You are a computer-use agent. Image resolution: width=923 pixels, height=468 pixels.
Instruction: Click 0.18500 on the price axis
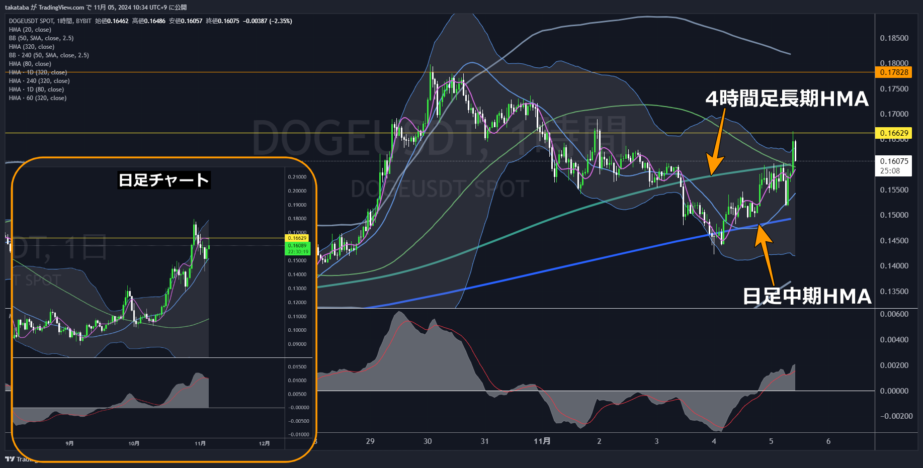pyautogui.click(x=894, y=38)
